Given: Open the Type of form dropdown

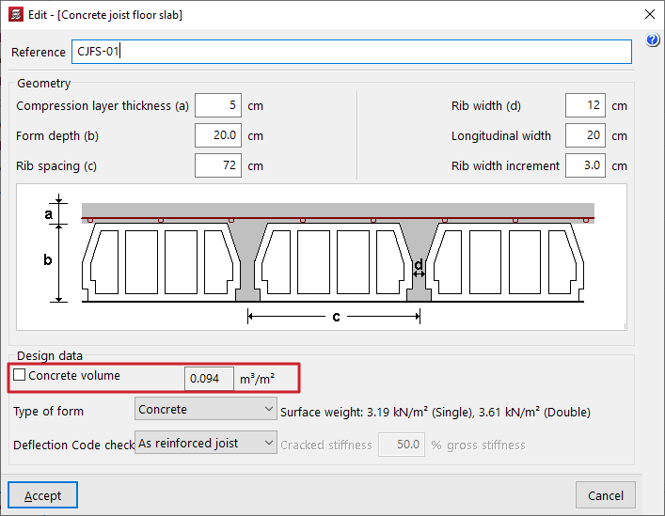Looking at the screenshot, I should [205, 410].
